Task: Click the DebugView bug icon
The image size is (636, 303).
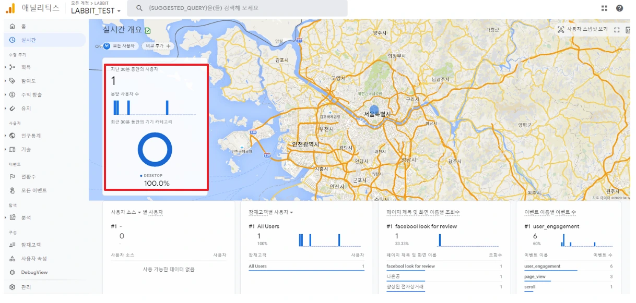Action: tap(13, 272)
